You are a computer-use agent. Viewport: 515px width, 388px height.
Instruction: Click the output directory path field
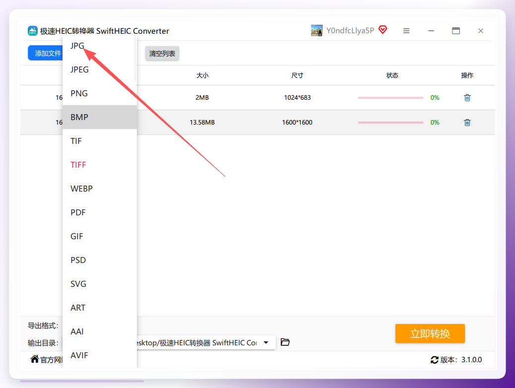click(x=206, y=343)
